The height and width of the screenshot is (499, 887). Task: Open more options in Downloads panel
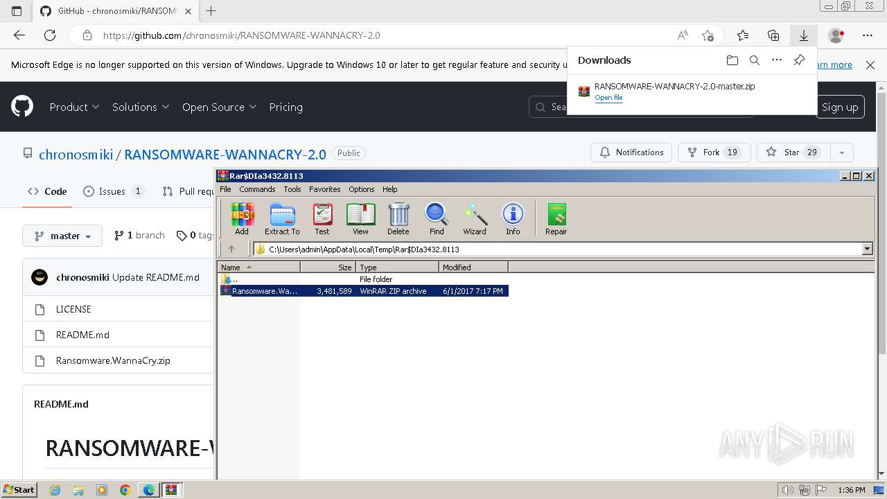777,60
